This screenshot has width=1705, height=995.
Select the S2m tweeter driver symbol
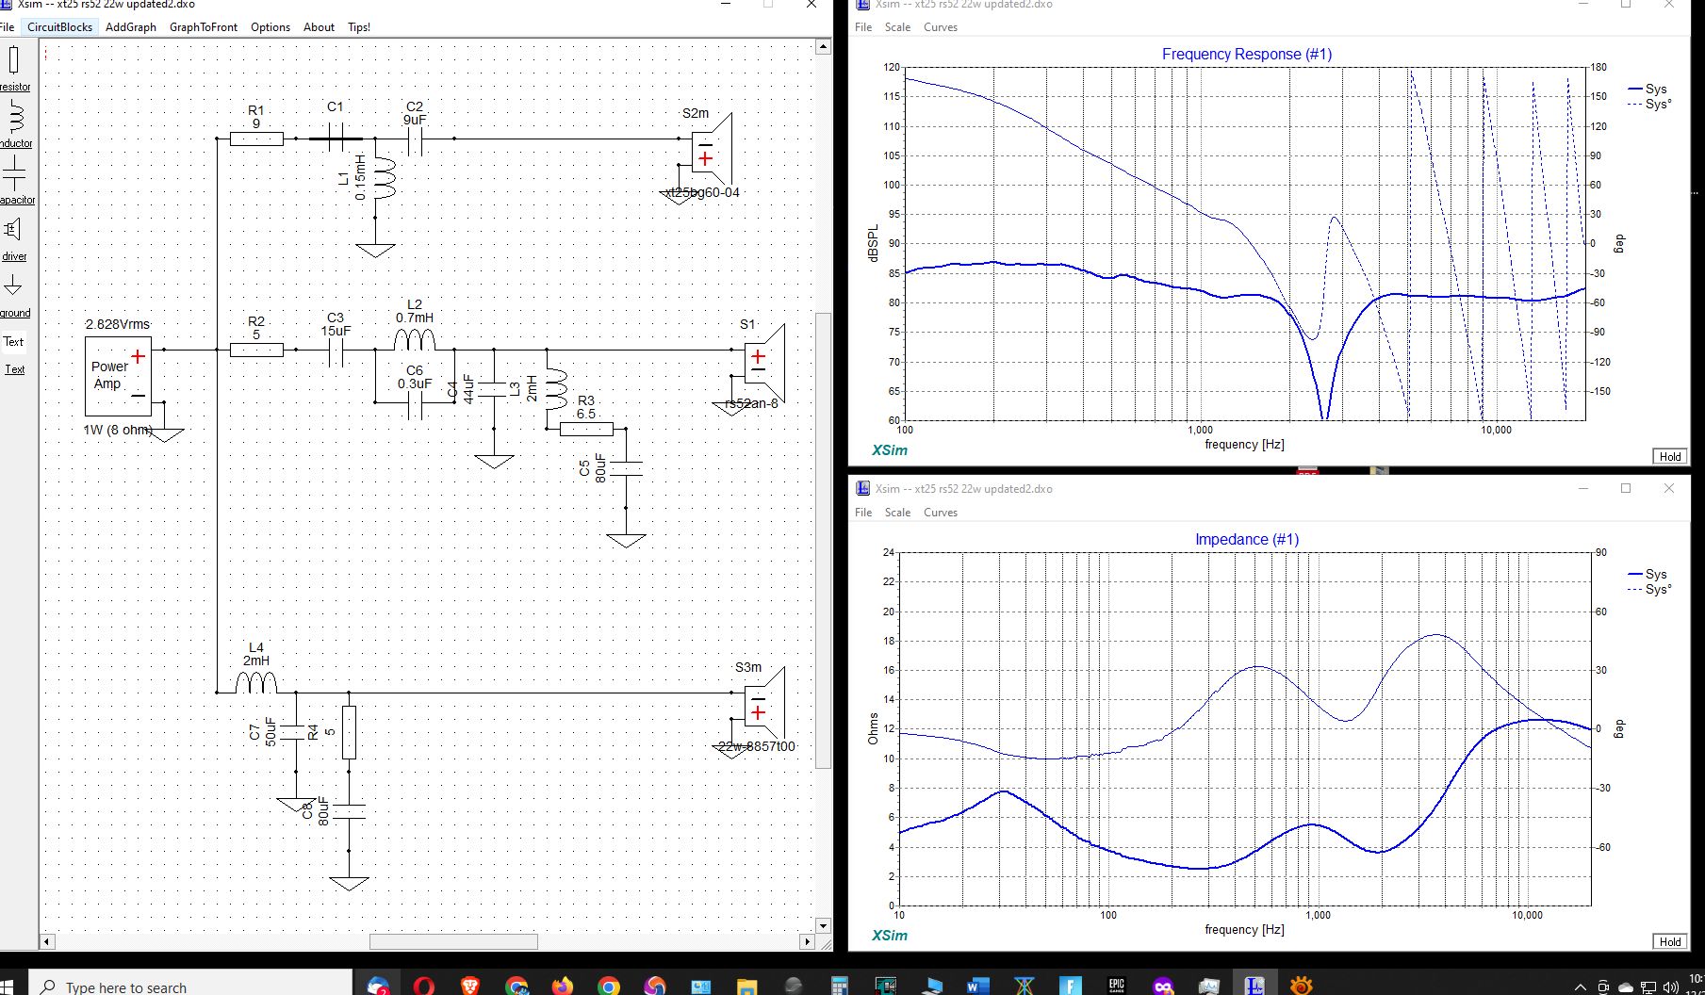tap(712, 151)
